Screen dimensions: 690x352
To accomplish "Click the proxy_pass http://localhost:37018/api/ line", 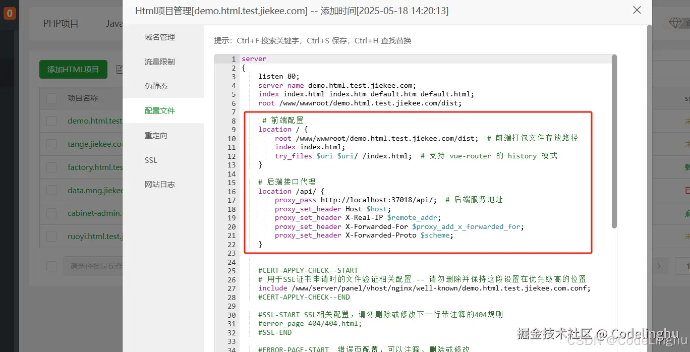I will coord(389,200).
